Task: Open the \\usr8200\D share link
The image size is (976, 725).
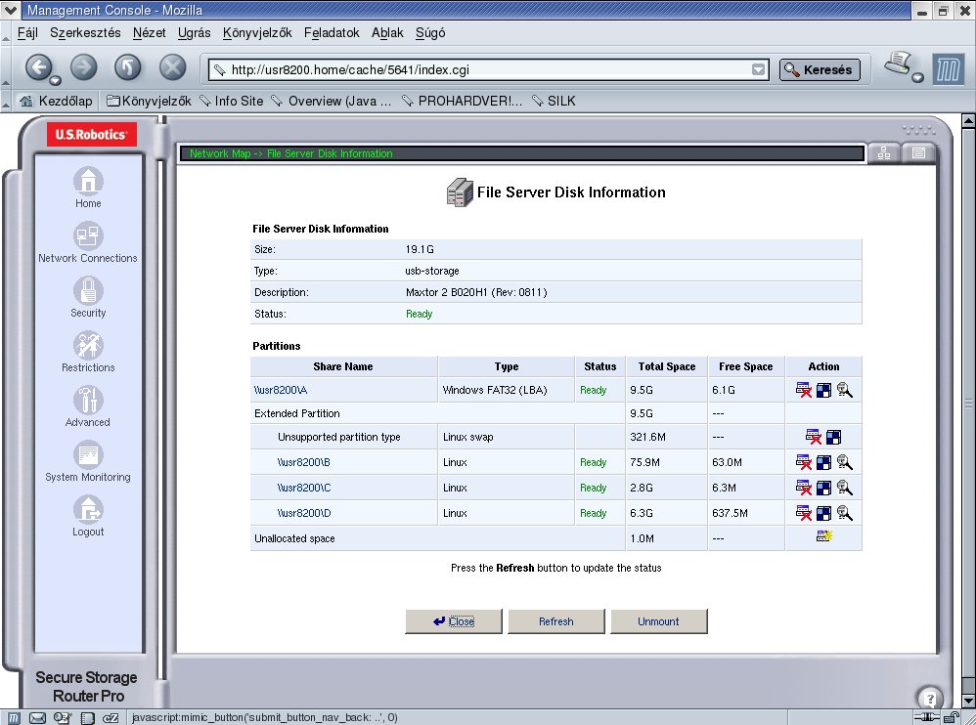Action: (304, 513)
